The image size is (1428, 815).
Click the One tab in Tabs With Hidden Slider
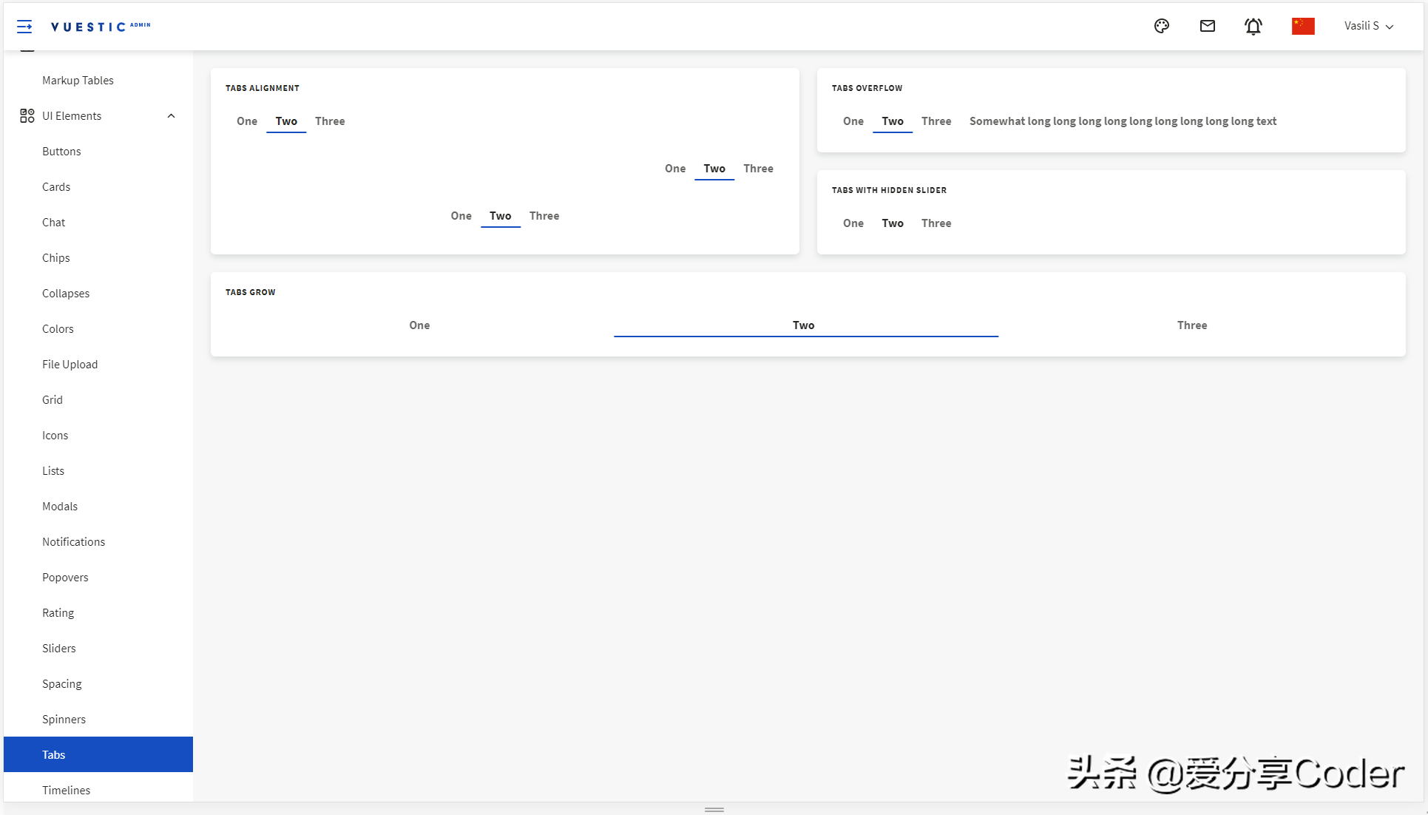(x=852, y=223)
